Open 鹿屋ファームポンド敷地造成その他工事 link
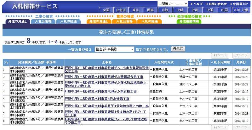This screenshot has width=252, height=130. [x=106, y=121]
